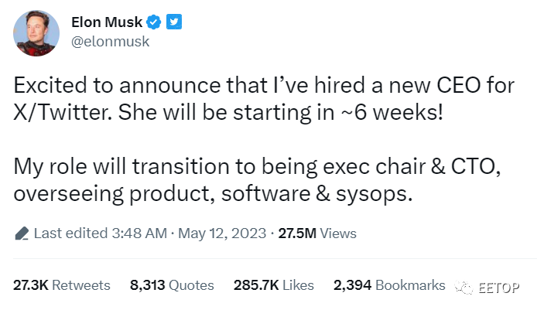
Task: Show the 27.3K Retweets list
Action: (x=62, y=285)
